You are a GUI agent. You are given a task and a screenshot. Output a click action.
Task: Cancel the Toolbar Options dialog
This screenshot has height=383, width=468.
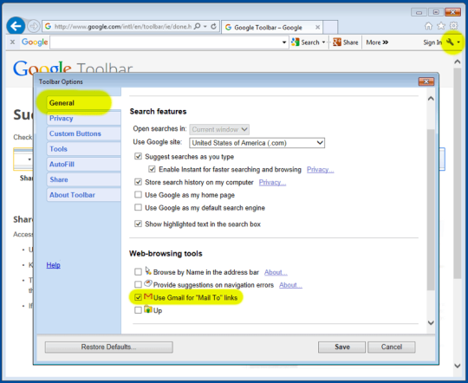click(391, 347)
